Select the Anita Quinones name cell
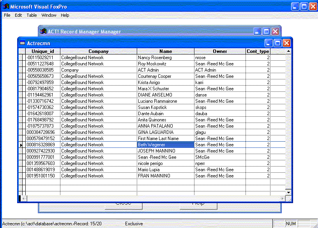The image size is (318, 228). click(166, 120)
